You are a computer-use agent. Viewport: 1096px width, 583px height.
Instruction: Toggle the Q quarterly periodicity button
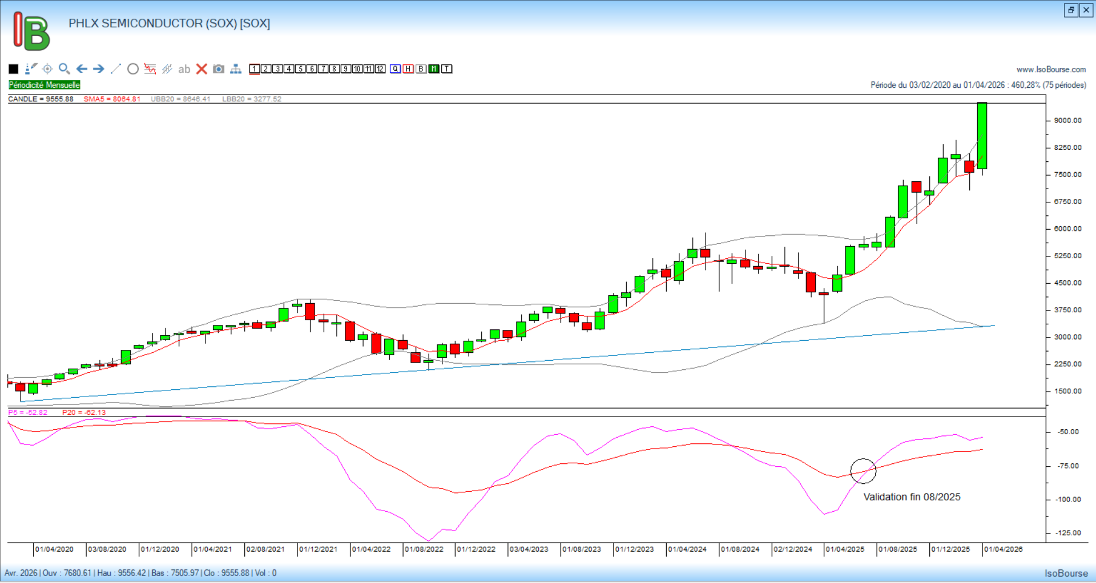(396, 69)
